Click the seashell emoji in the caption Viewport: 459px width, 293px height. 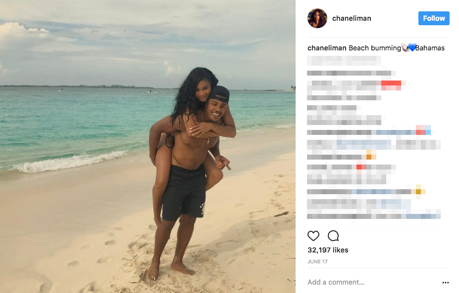coord(405,47)
